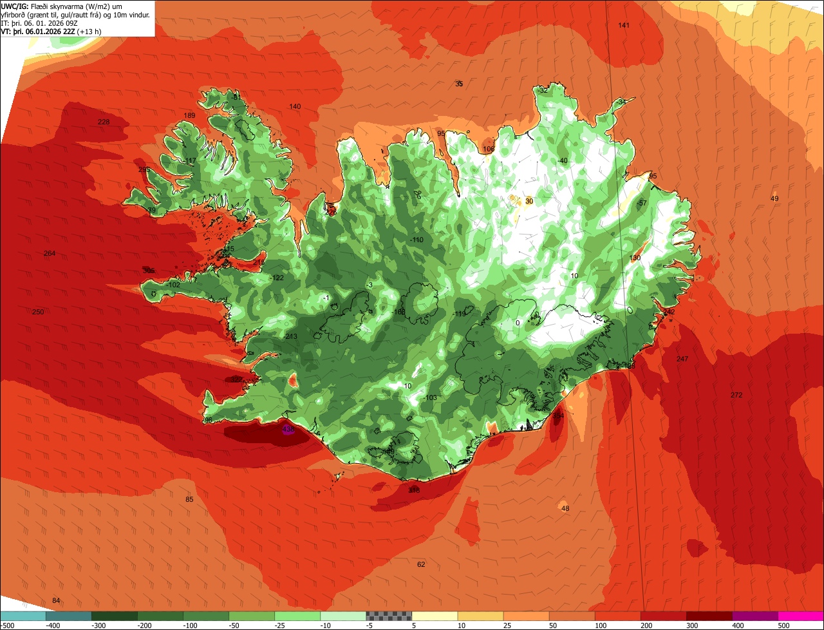Click the map value '30' in north Iceland
This screenshot has width=824, height=630.
pyautogui.click(x=529, y=201)
